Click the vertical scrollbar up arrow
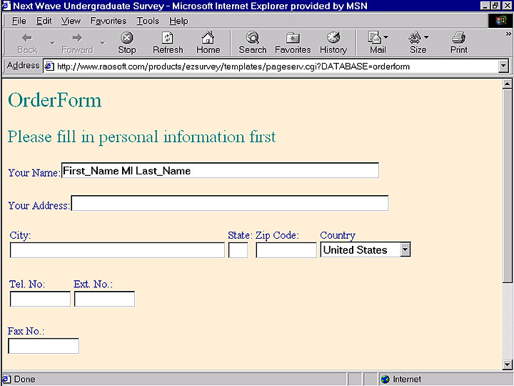 508,84
